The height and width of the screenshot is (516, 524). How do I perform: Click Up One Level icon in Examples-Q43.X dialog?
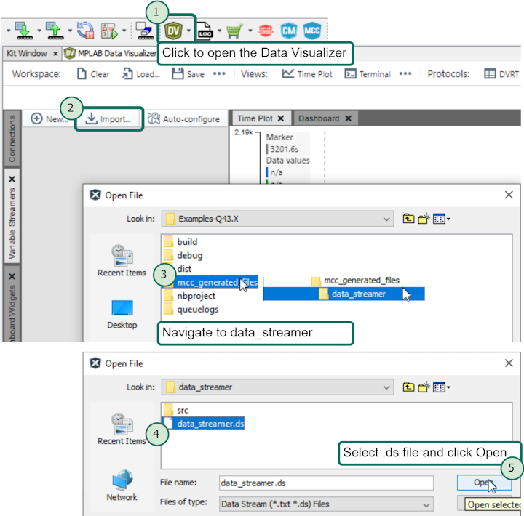coord(408,219)
